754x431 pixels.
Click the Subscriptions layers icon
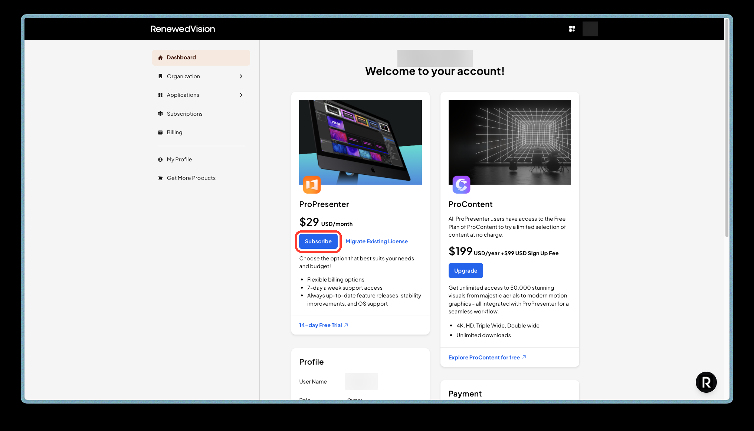coord(160,113)
